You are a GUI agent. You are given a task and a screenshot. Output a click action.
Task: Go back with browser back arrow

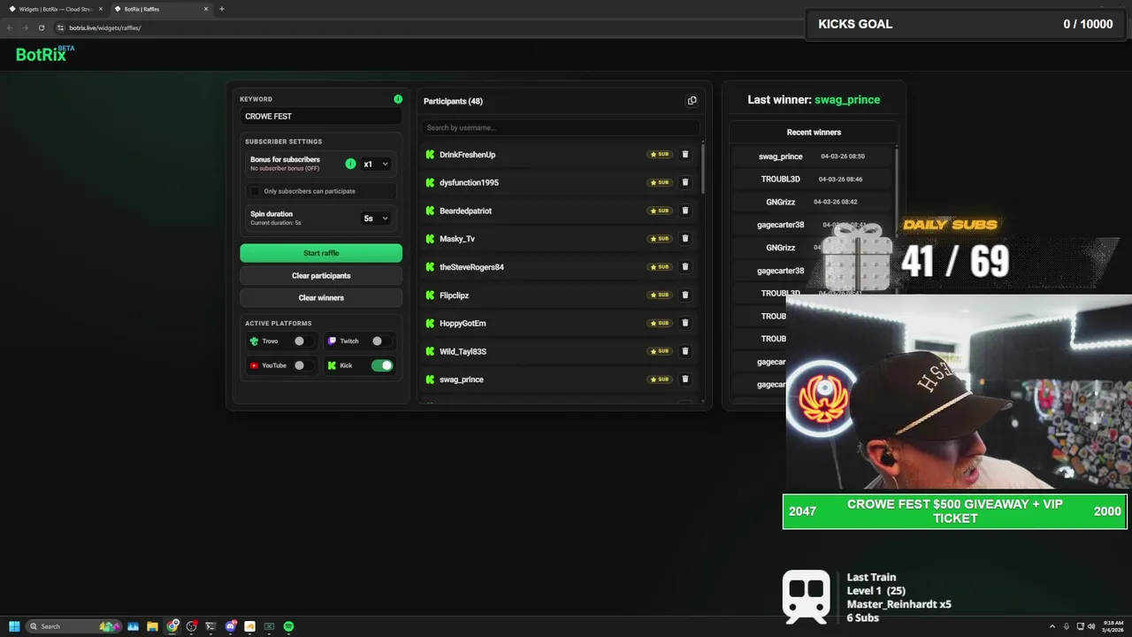(10, 27)
